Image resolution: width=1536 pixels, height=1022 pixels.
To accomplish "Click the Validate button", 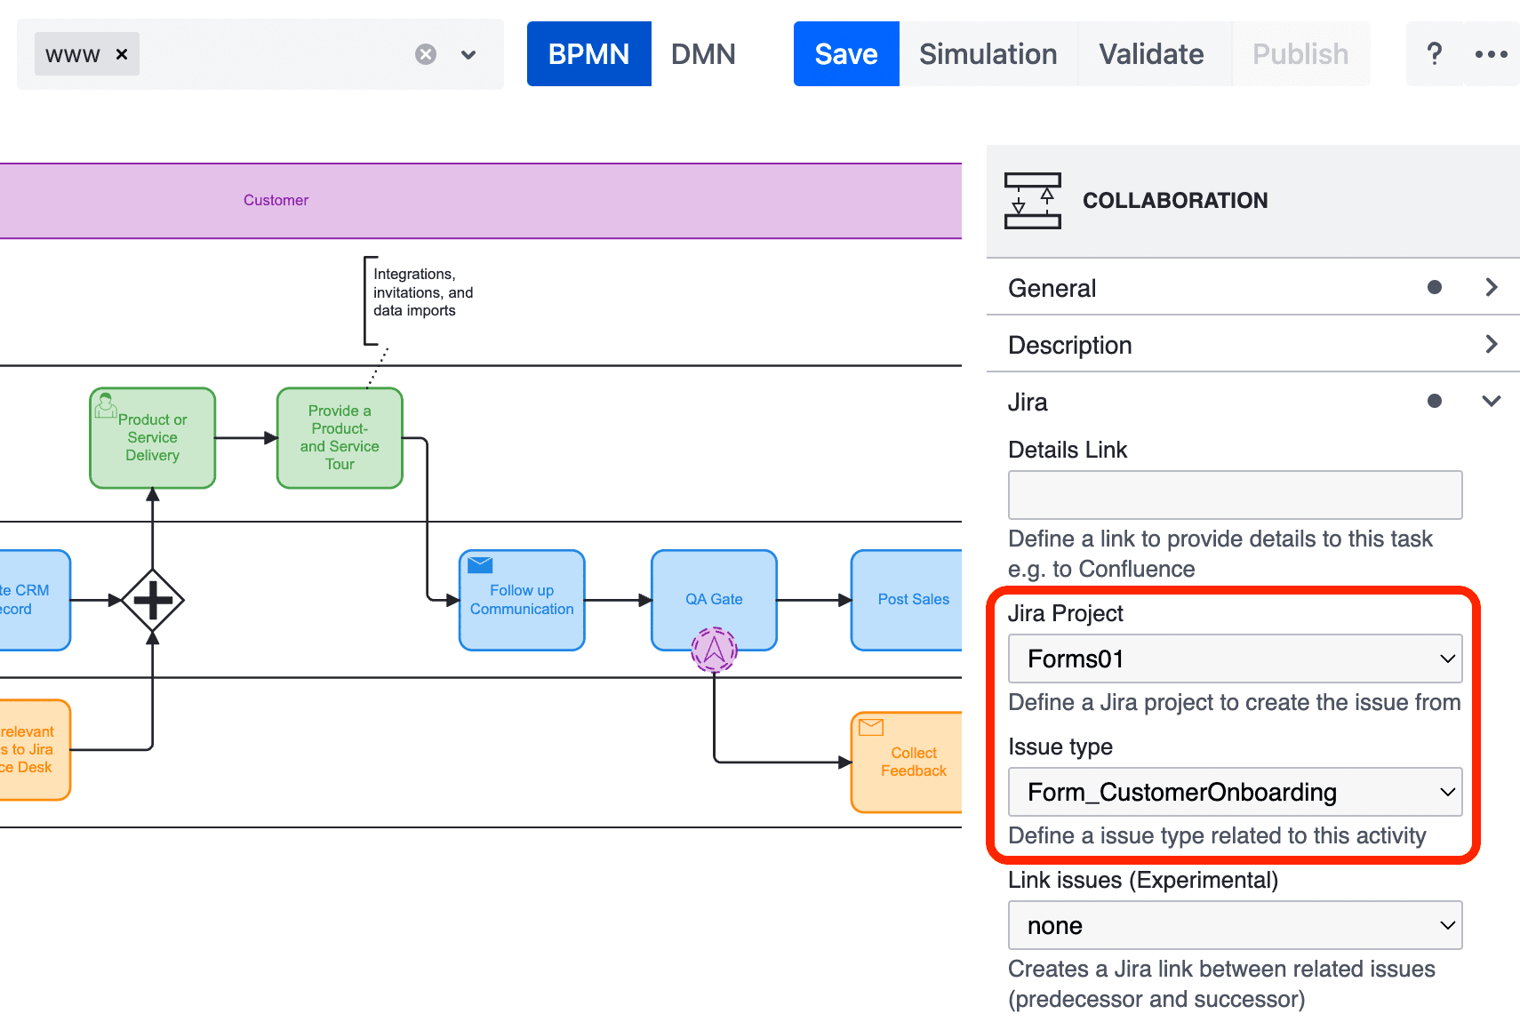I will click(1151, 53).
